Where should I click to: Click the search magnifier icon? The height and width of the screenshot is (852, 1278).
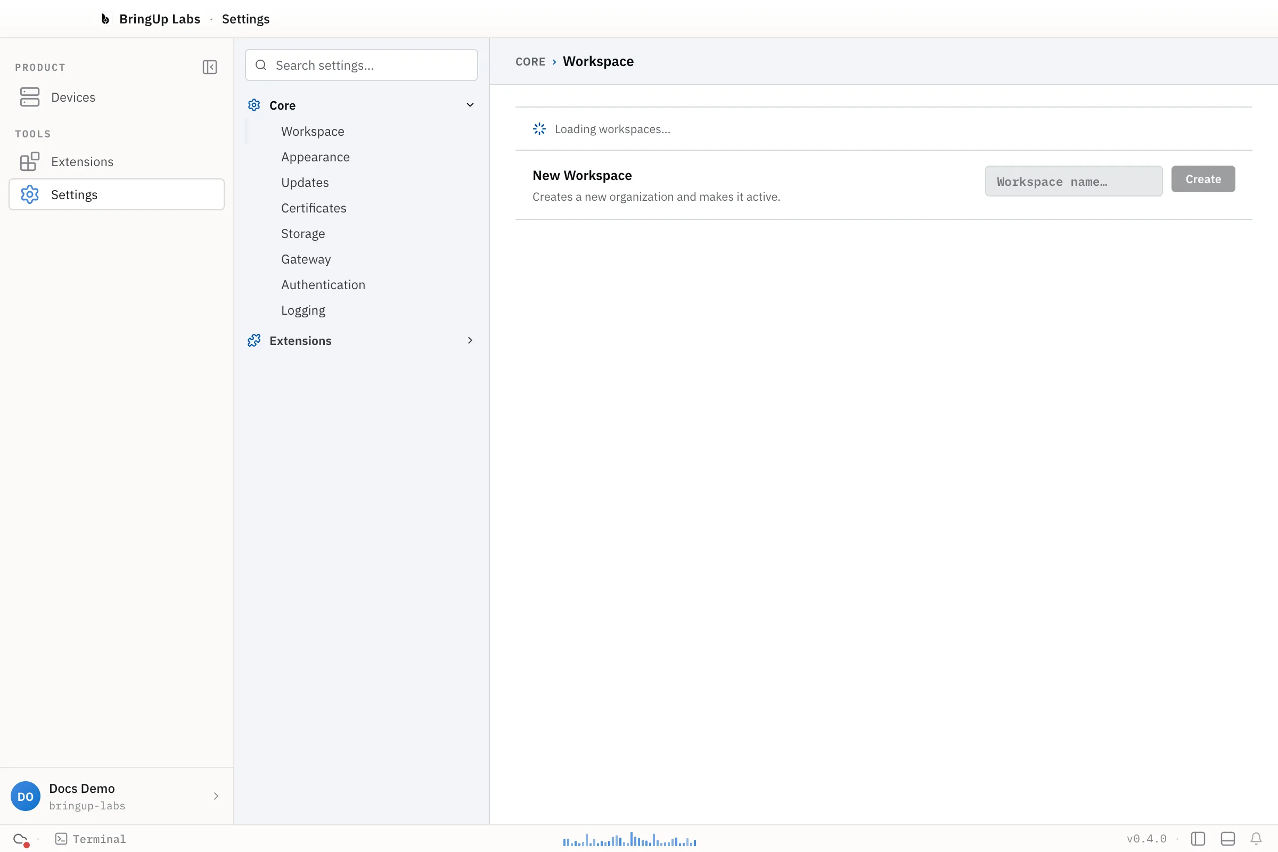(x=261, y=65)
